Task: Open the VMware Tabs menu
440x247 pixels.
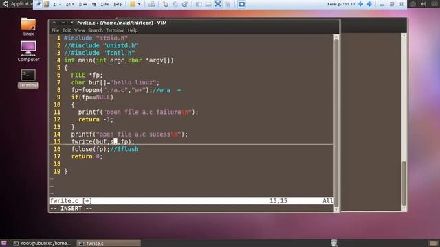Action: [104, 5]
